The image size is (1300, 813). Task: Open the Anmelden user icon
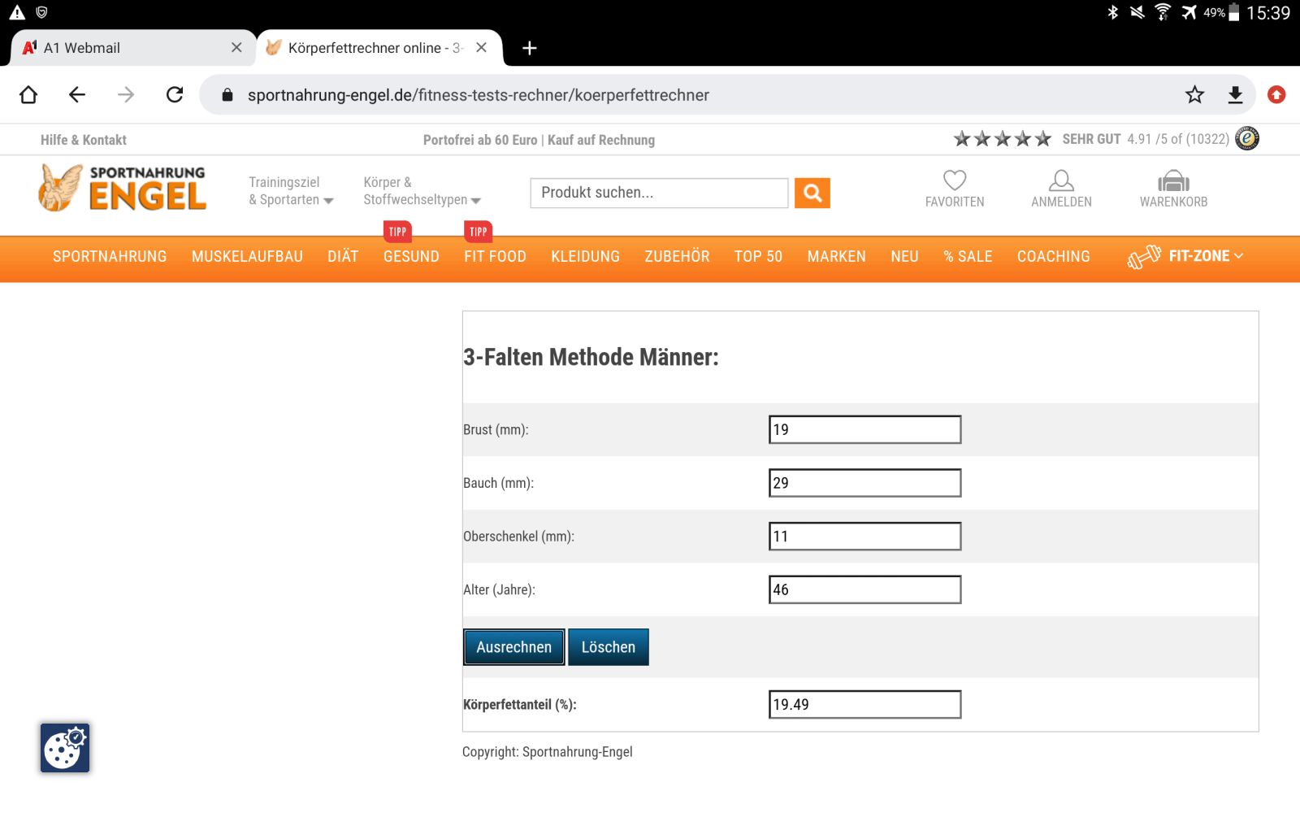pyautogui.click(x=1061, y=181)
